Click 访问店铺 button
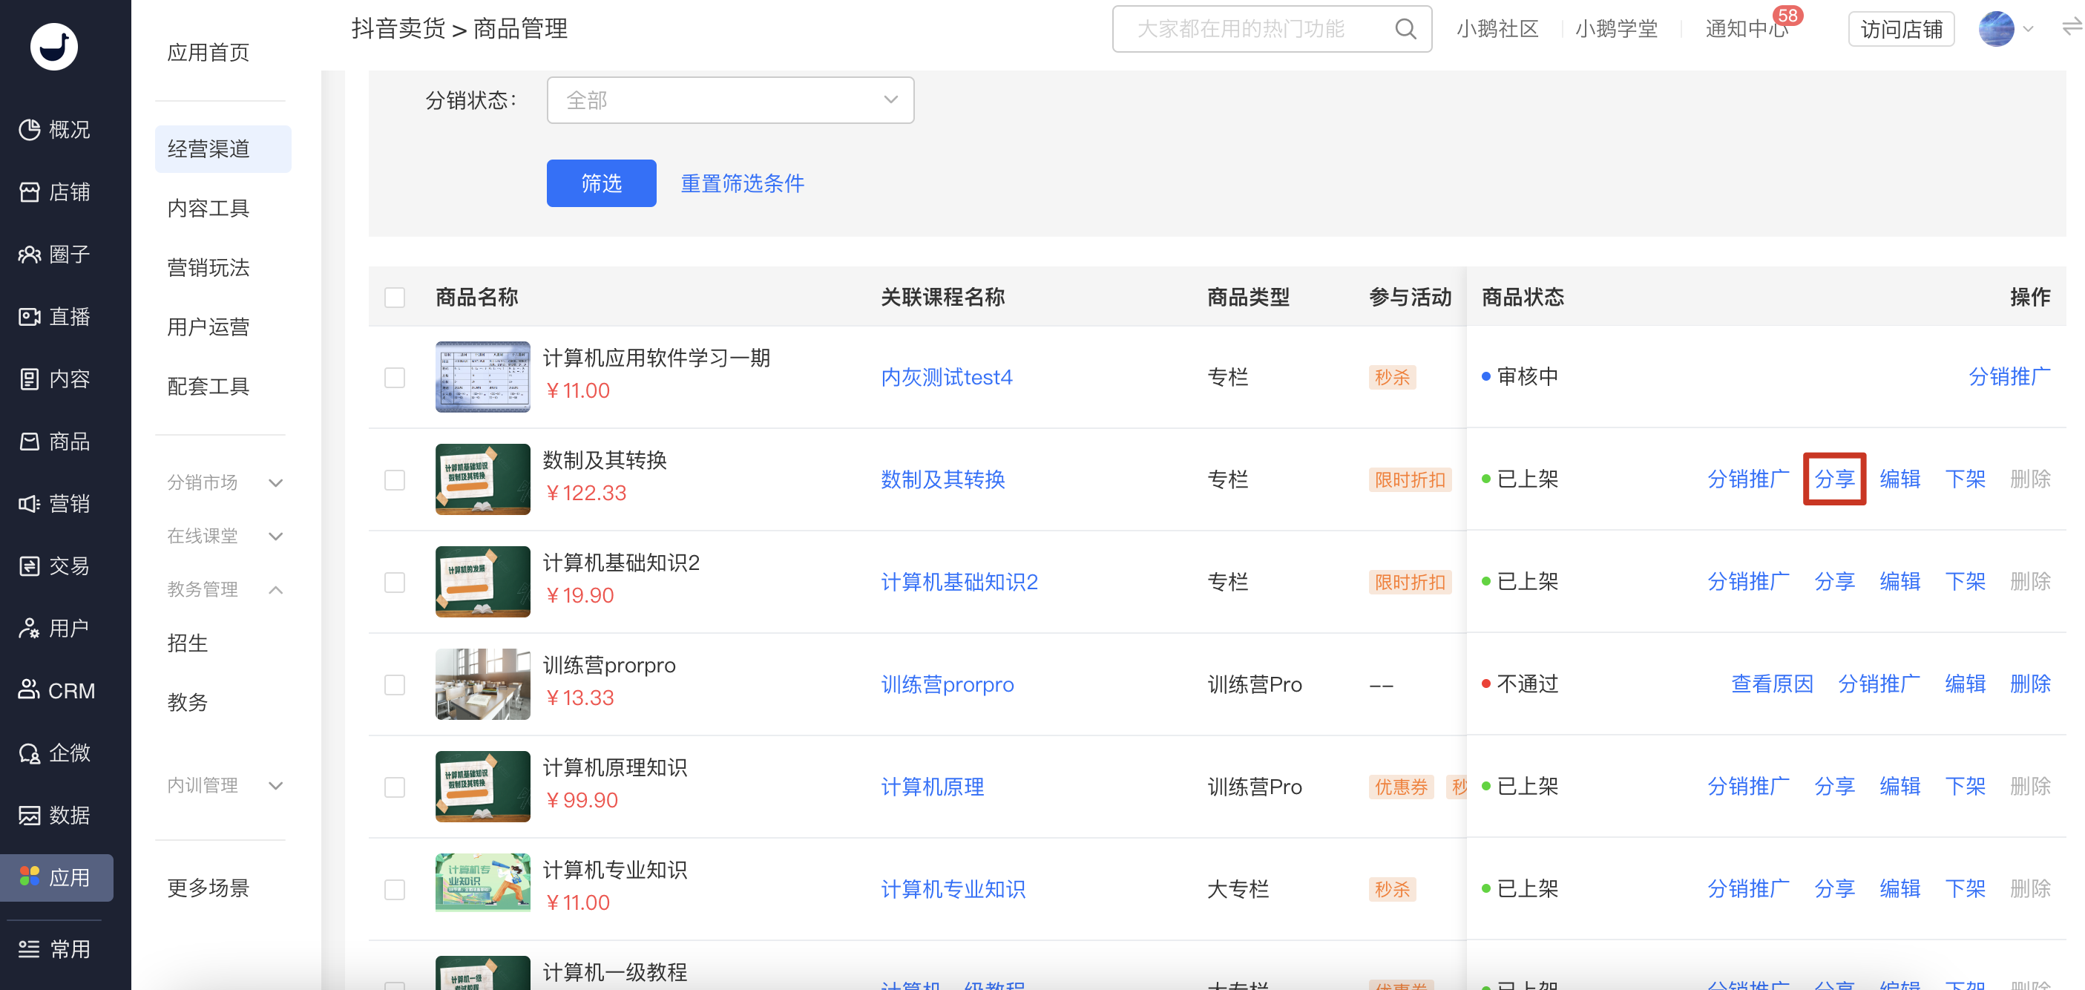The height and width of the screenshot is (990, 2085). click(x=1901, y=29)
